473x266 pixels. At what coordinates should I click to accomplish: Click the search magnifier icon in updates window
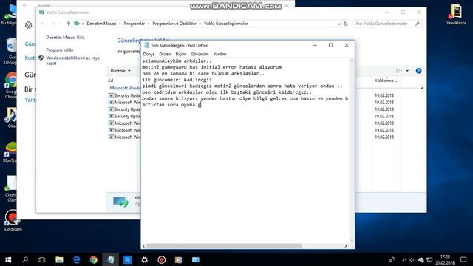pyautogui.click(x=418, y=24)
